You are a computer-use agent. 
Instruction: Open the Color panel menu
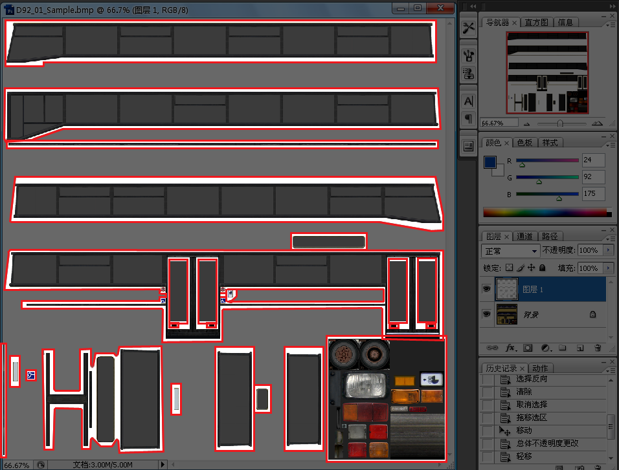611,145
